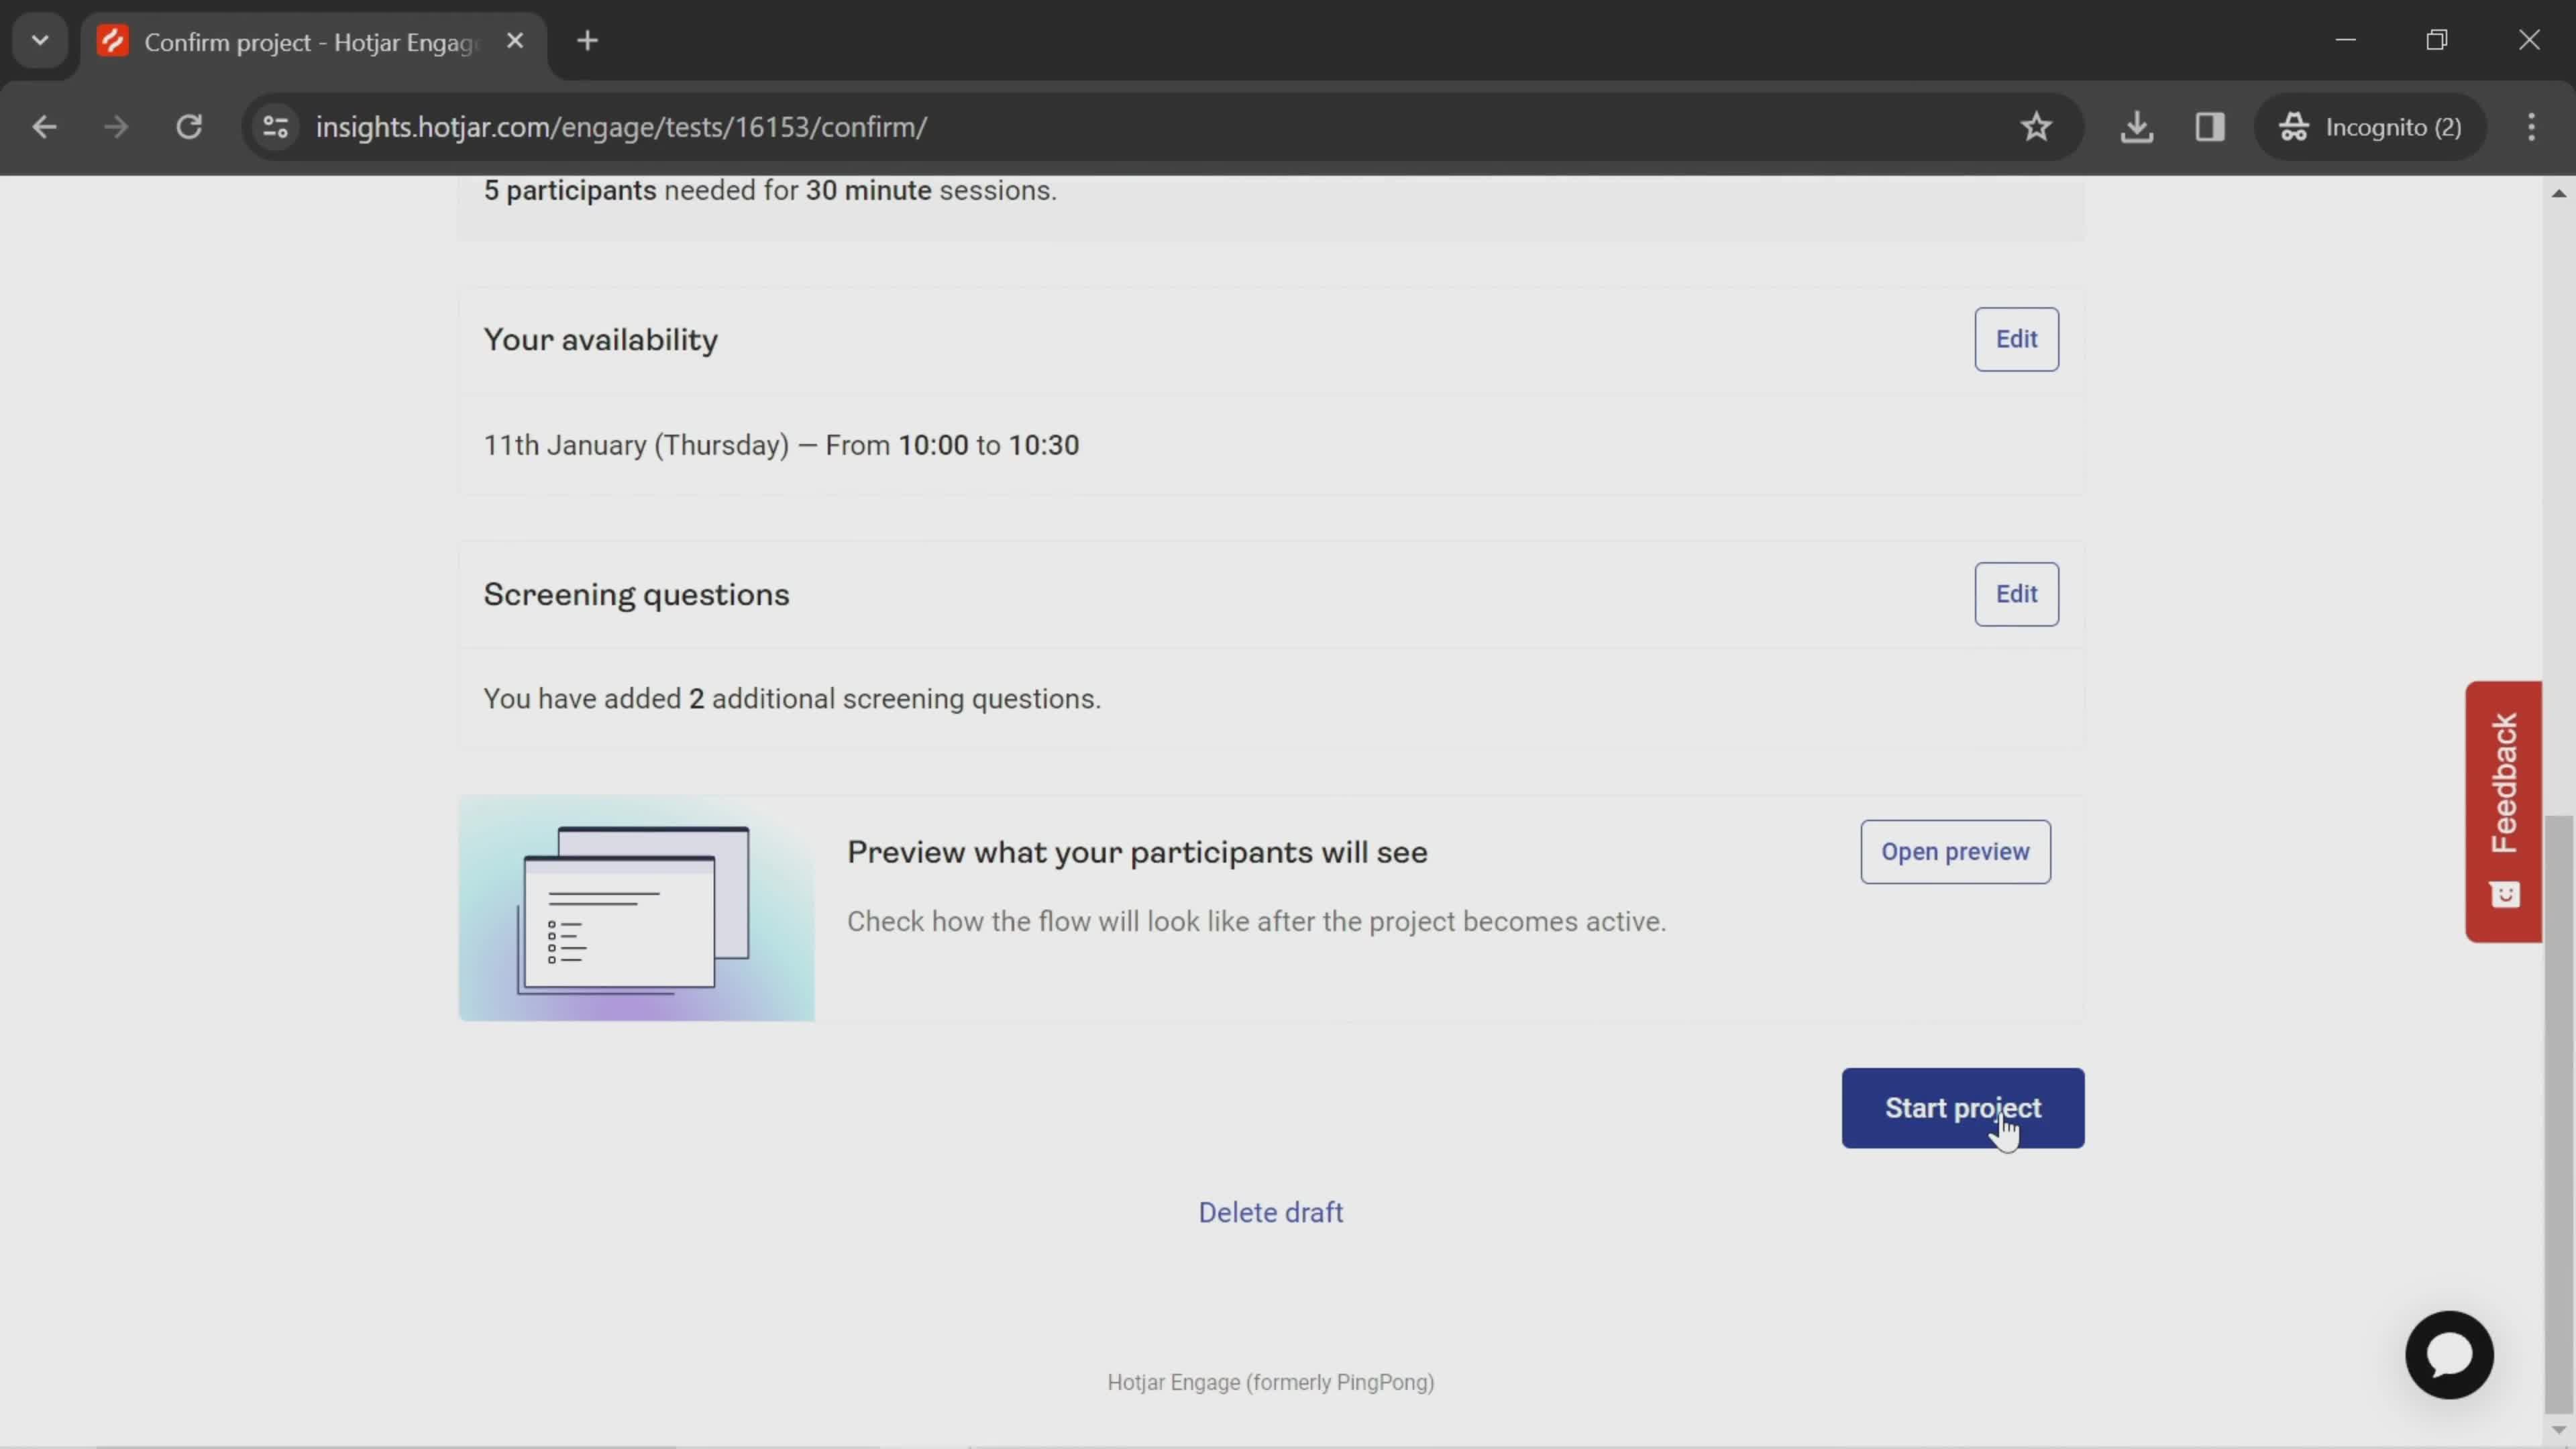Click the Your availability heading

coord(600,340)
